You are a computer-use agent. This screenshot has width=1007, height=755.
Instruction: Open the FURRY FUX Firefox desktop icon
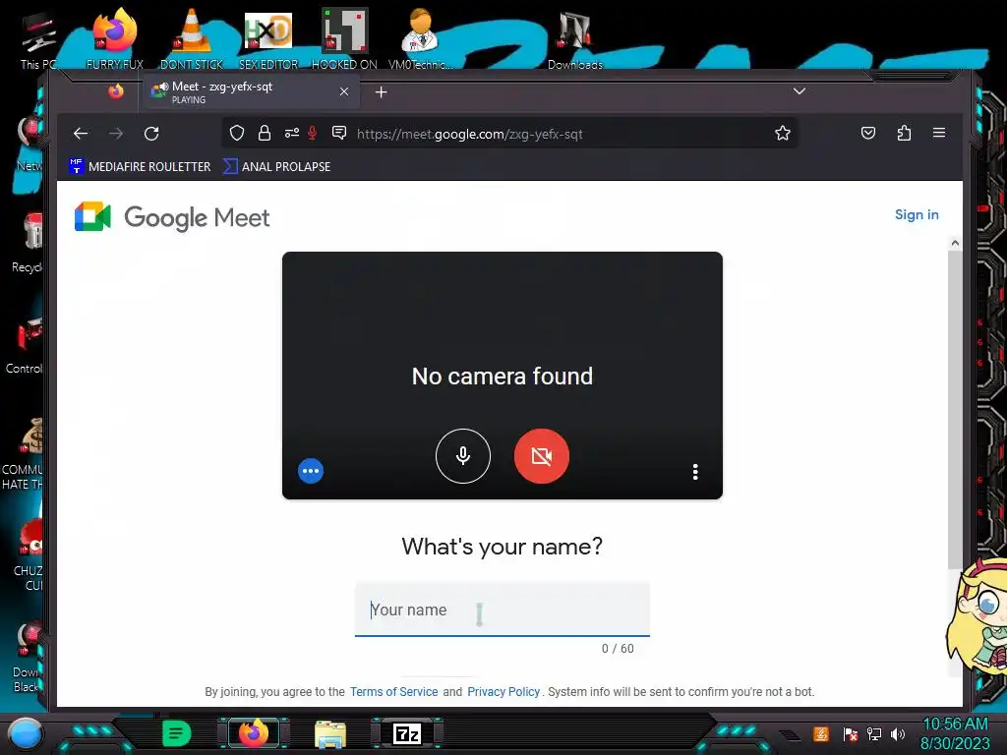pos(115,38)
